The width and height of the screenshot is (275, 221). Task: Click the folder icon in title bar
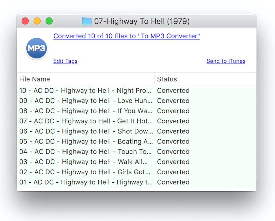point(87,21)
